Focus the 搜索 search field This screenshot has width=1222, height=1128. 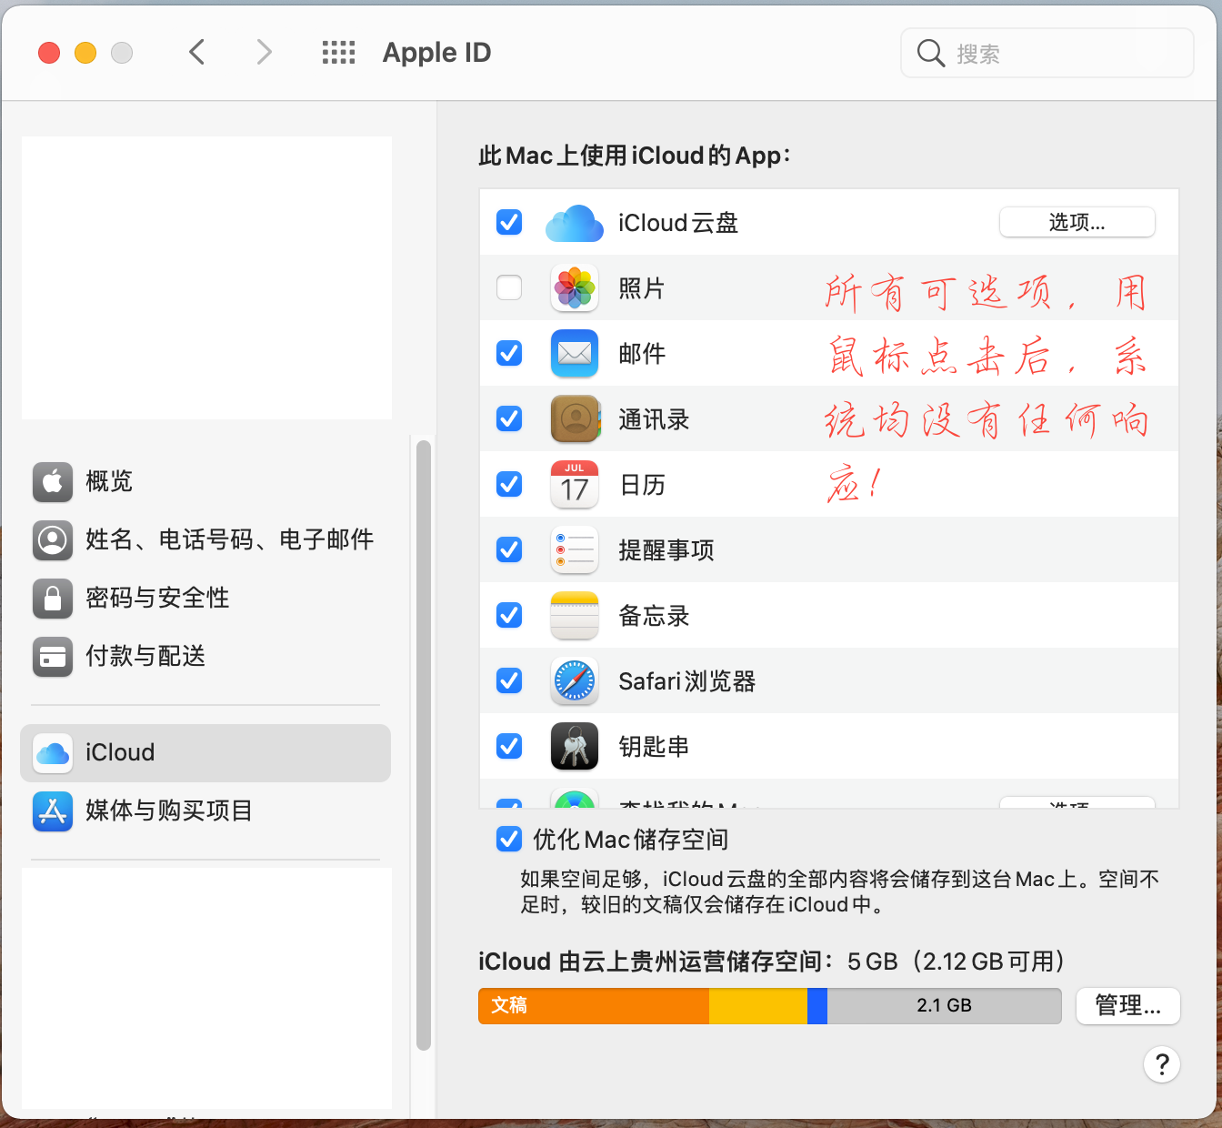(1047, 54)
